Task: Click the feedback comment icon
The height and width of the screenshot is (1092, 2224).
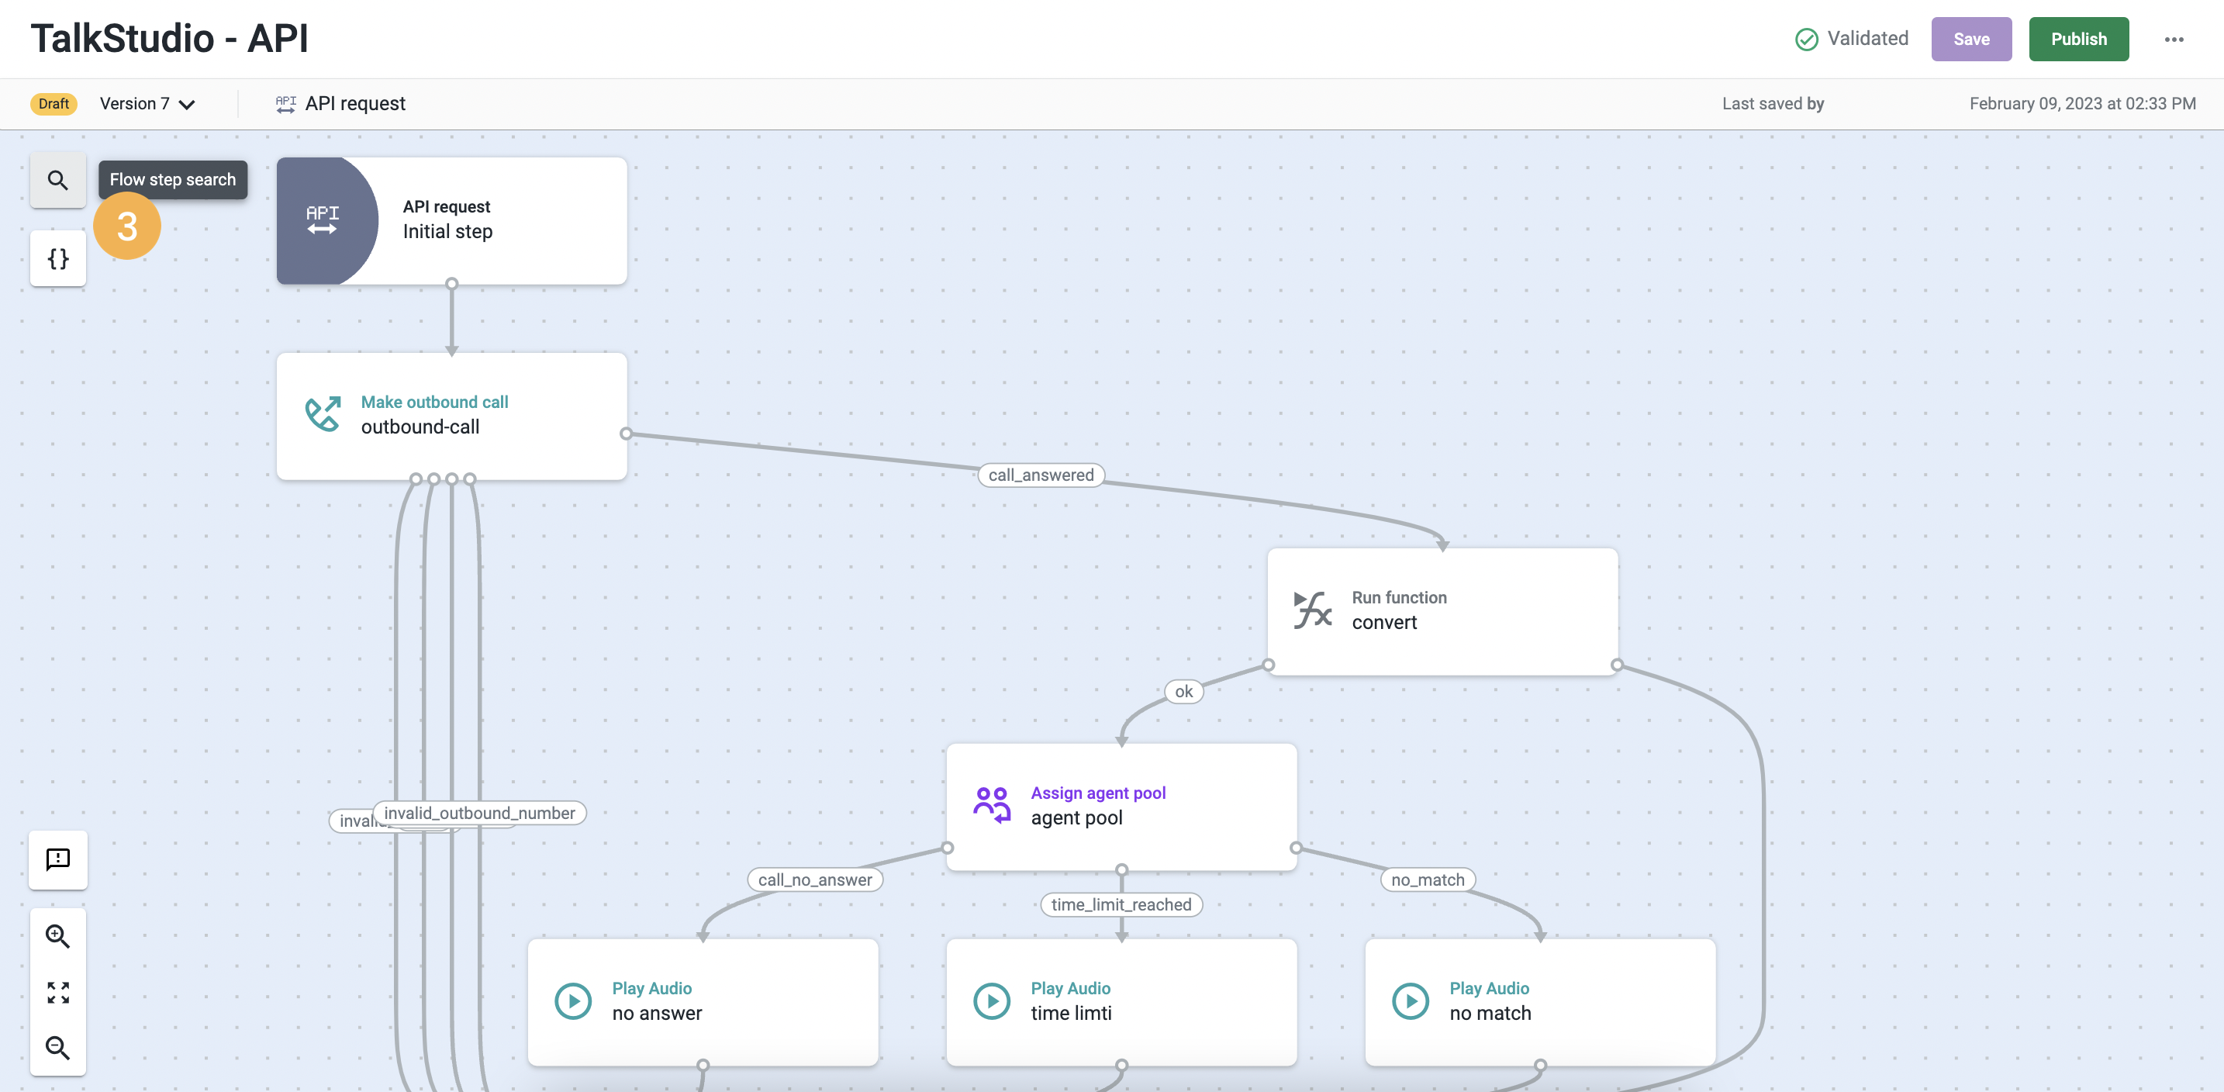Action: click(x=58, y=859)
